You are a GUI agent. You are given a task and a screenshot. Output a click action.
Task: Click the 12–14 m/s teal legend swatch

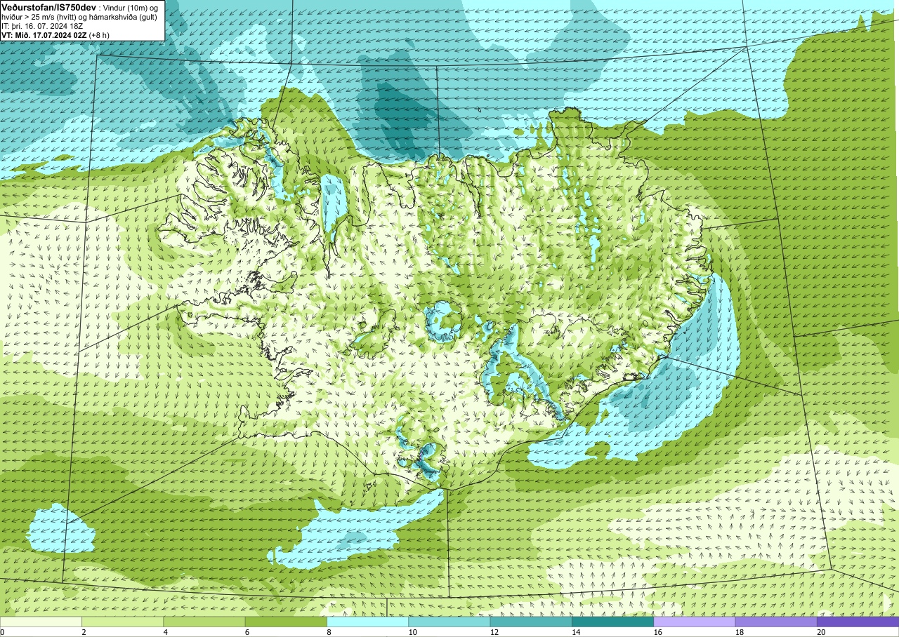point(531,622)
